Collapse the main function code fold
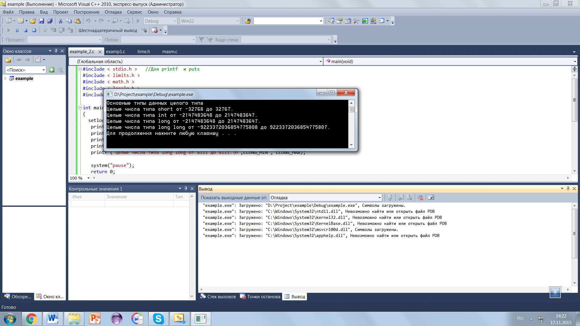 pos(80,107)
